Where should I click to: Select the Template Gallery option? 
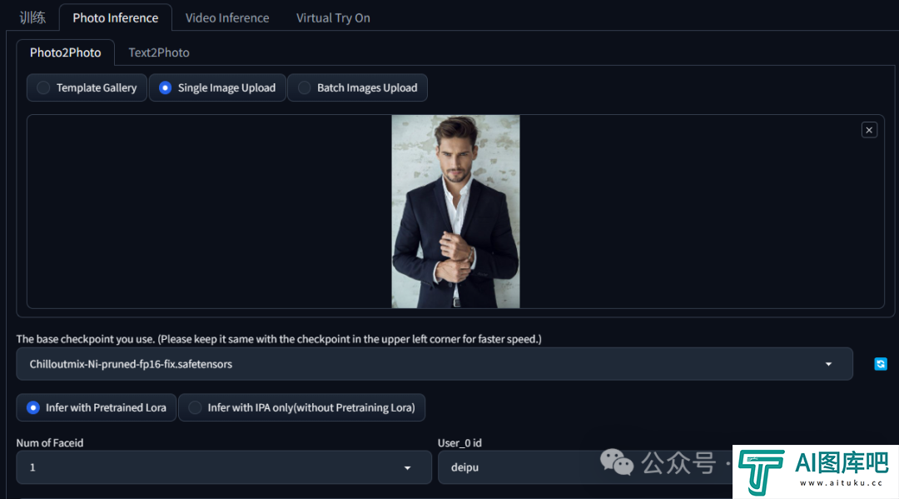point(87,87)
